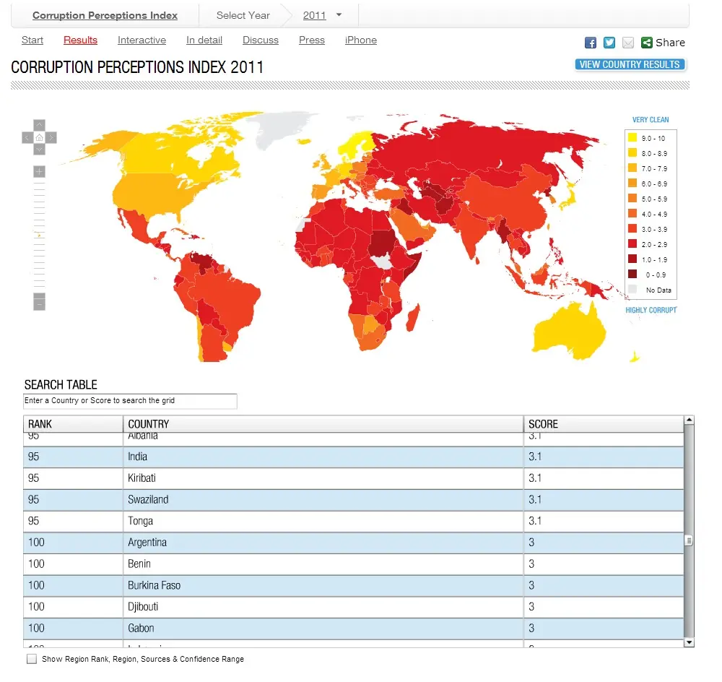This screenshot has height=682, width=722.
Task: Open the Discuss tab
Action: tap(261, 40)
